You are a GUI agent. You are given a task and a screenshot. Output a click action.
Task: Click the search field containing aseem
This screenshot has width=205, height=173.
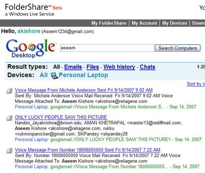point(107,48)
